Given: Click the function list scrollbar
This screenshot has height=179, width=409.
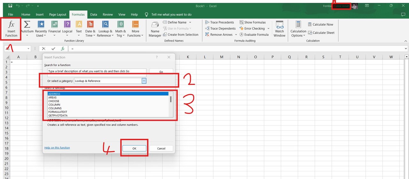Looking at the screenshot, I should tap(171, 105).
